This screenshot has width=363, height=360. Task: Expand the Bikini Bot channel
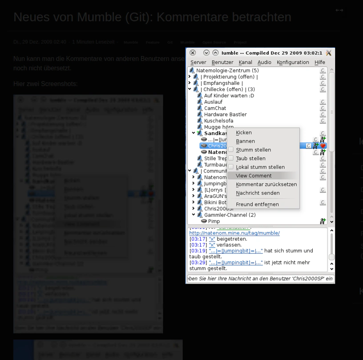[194, 202]
